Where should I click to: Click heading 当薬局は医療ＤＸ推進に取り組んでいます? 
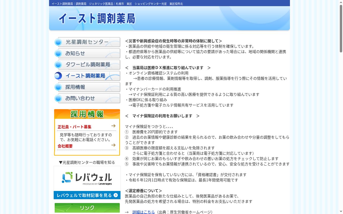pyautogui.click(x=168, y=68)
